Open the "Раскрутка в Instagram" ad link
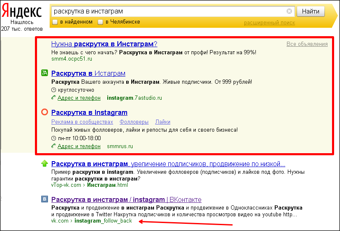Viewport: 340px width, 231px height. [89, 112]
